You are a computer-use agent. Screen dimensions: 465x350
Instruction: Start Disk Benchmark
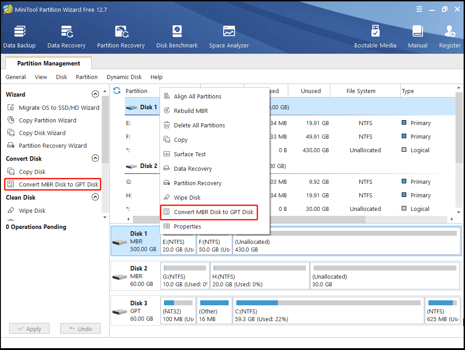(177, 37)
